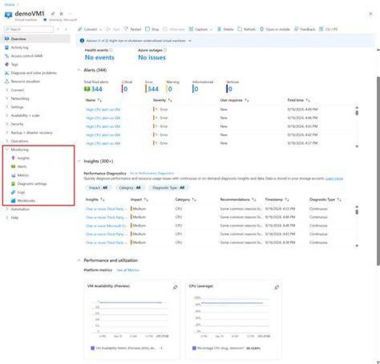The image size is (380, 364).
Task: Restart the virtual machine
Action: (x=132, y=29)
